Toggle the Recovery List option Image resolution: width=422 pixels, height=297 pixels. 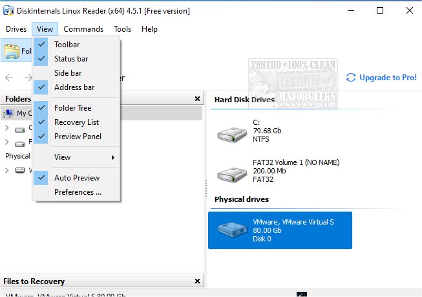tap(76, 122)
